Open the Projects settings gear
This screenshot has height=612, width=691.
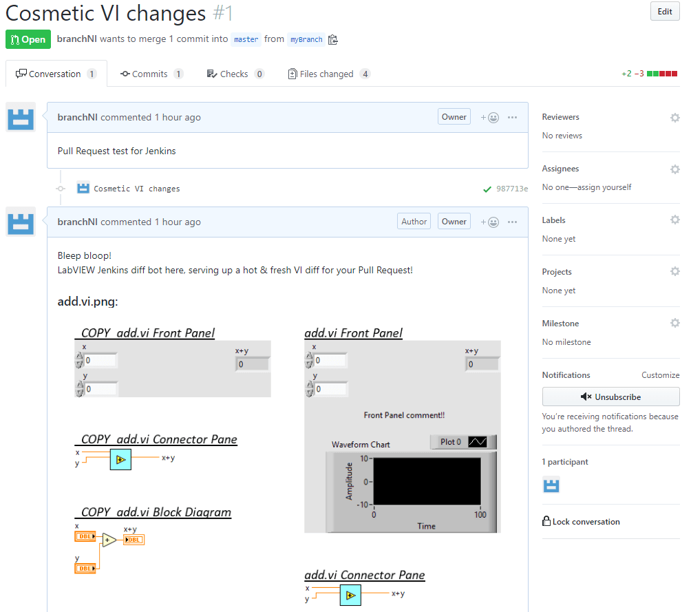pyautogui.click(x=674, y=271)
